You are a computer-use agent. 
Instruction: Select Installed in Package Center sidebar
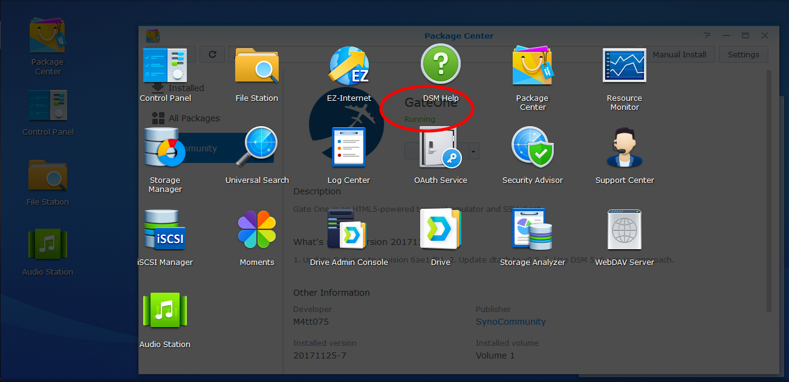click(186, 88)
